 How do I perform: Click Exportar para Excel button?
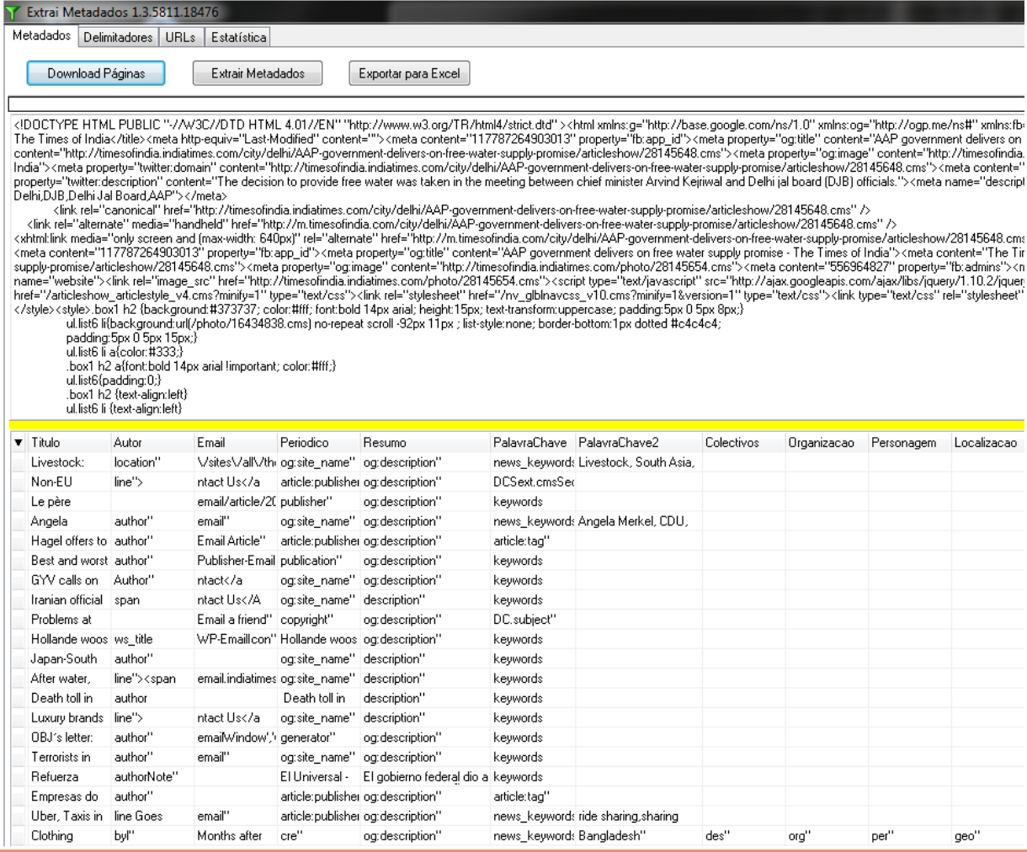[409, 73]
